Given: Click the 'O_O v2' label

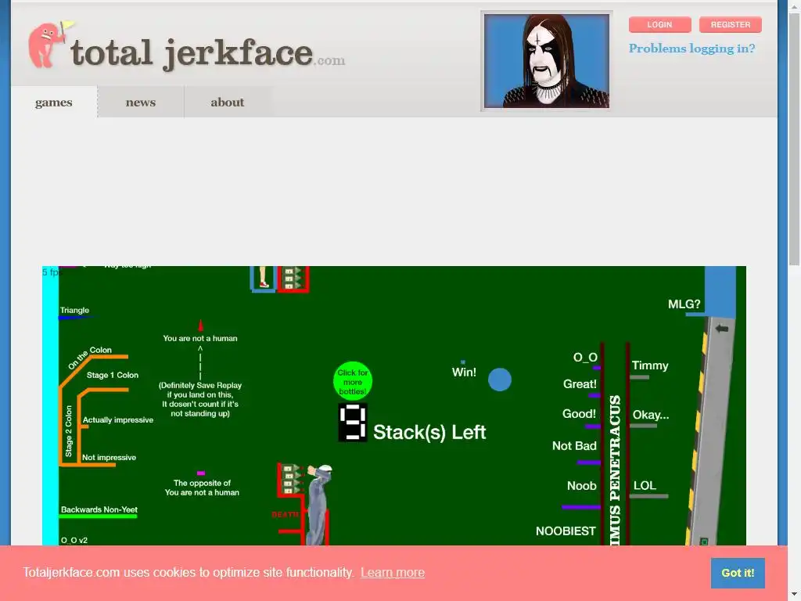Looking at the screenshot, I should click(x=74, y=540).
